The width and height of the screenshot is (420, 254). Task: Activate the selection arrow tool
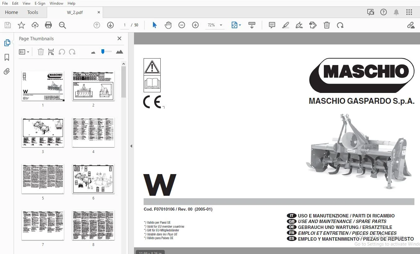click(x=154, y=25)
